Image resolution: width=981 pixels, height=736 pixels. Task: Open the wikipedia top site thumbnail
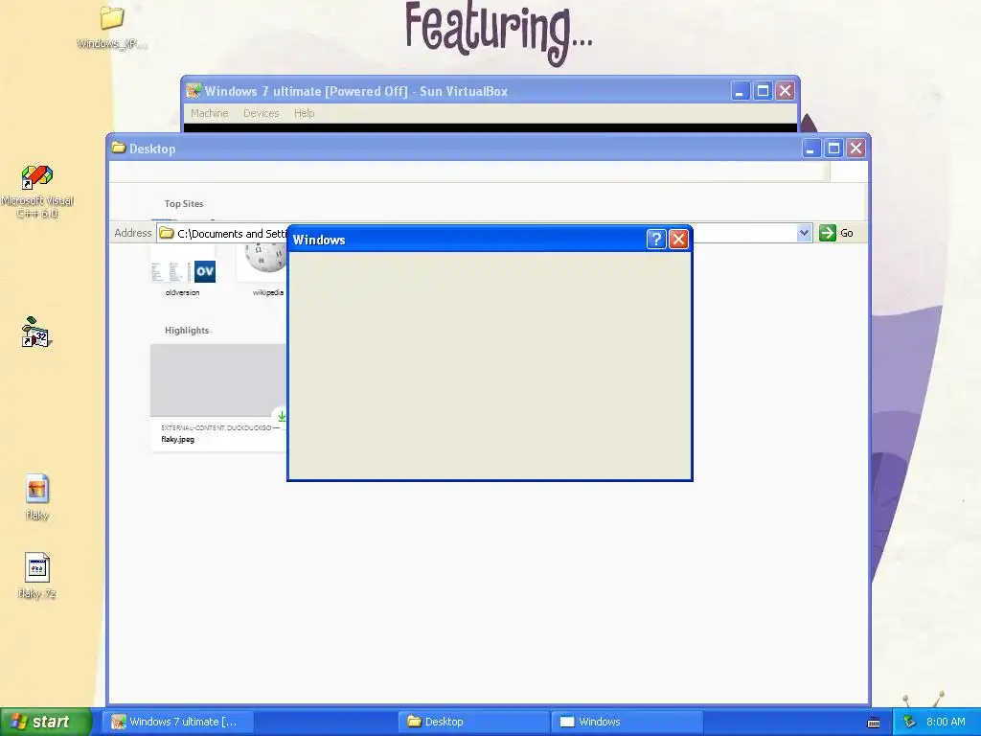pyautogui.click(x=262, y=270)
